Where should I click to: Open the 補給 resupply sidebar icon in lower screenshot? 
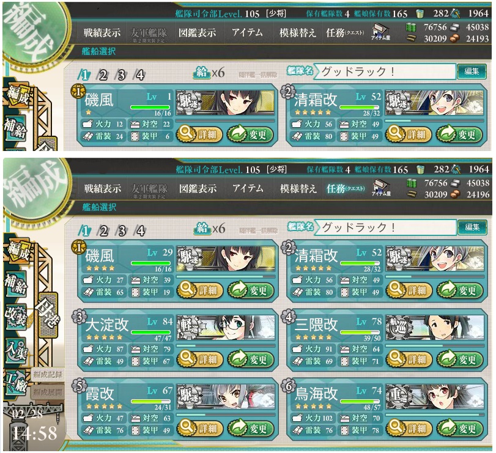(15, 283)
